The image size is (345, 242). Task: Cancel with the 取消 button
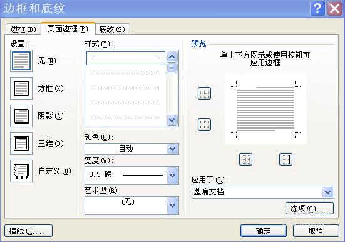[x=316, y=231]
